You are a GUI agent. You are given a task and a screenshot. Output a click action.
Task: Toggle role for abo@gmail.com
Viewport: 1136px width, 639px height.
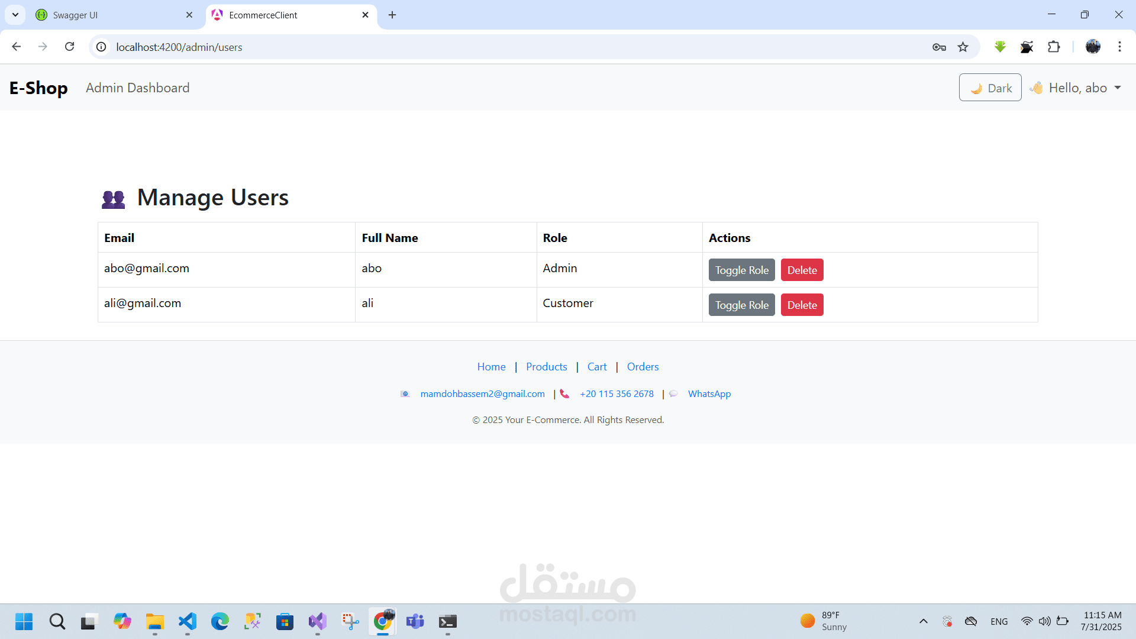(741, 270)
